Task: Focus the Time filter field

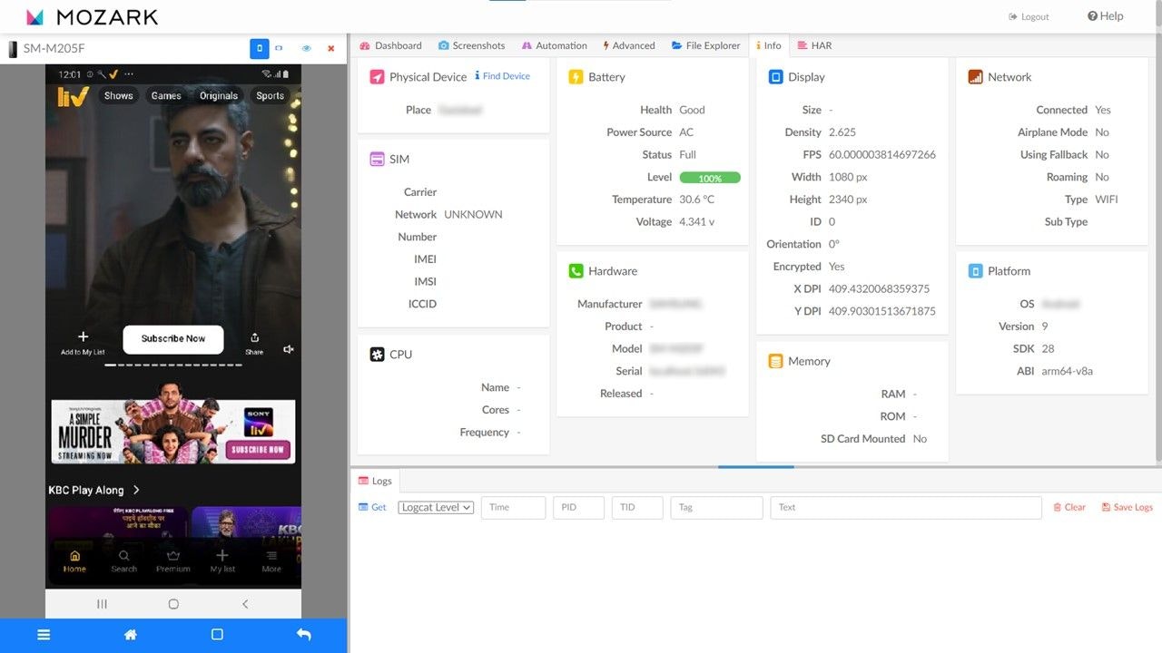Action: [x=513, y=507]
